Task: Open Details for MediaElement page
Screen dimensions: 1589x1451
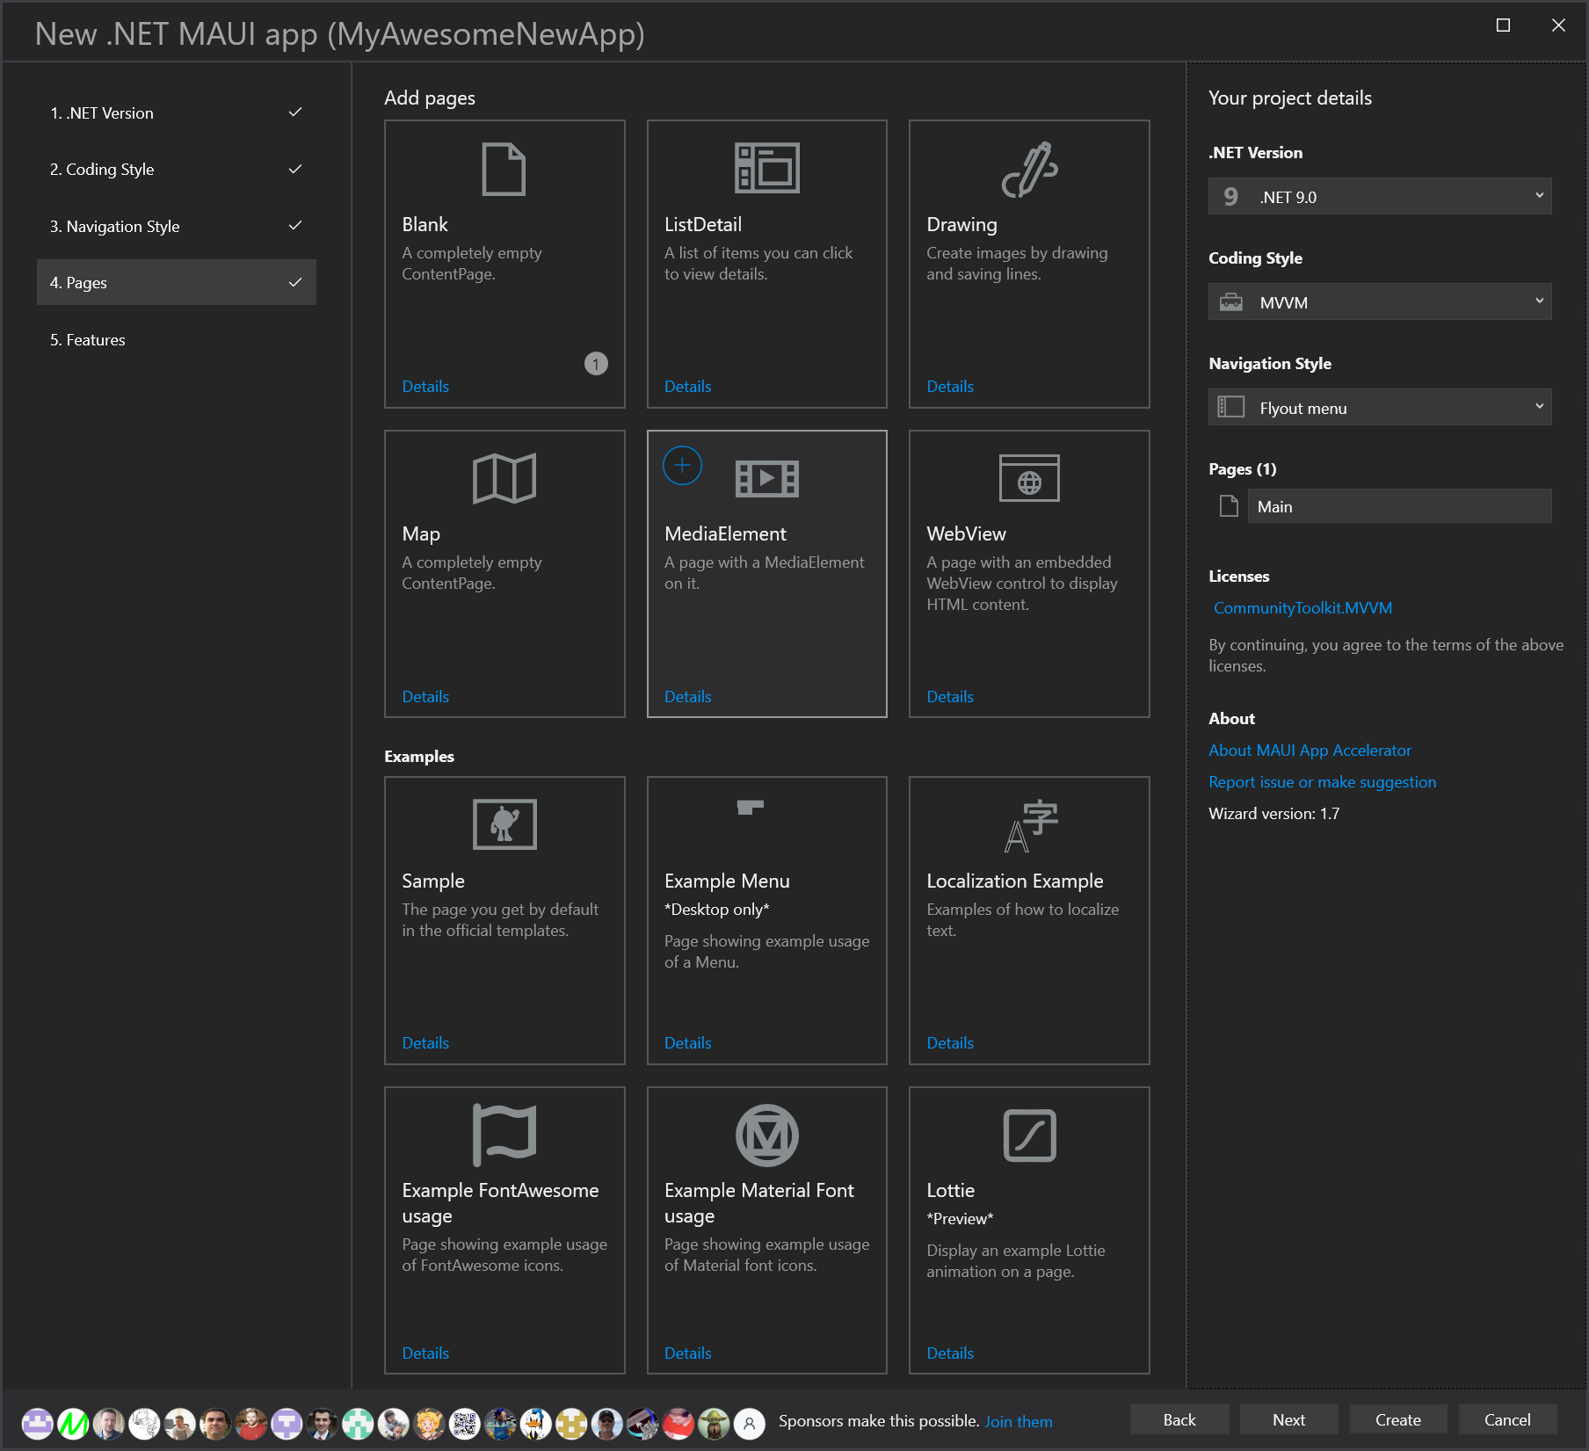Action: click(687, 696)
